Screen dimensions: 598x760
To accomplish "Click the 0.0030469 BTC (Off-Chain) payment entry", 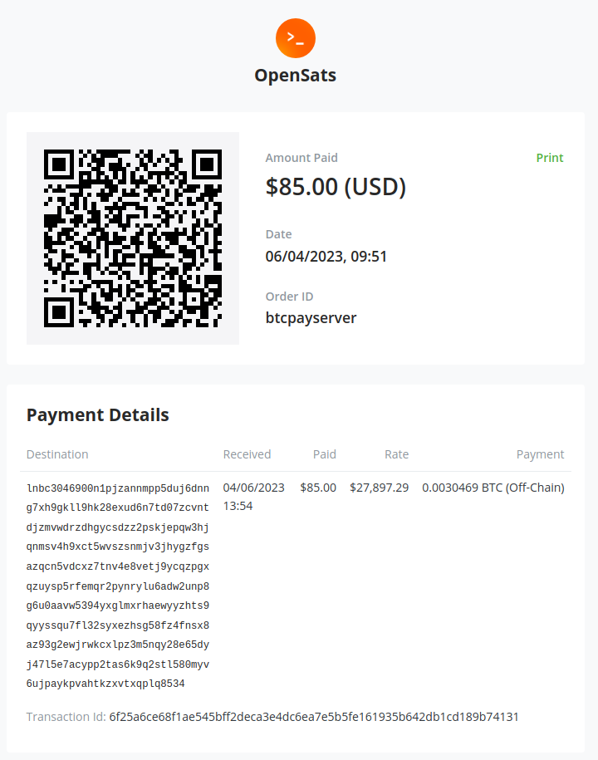I will [x=493, y=488].
